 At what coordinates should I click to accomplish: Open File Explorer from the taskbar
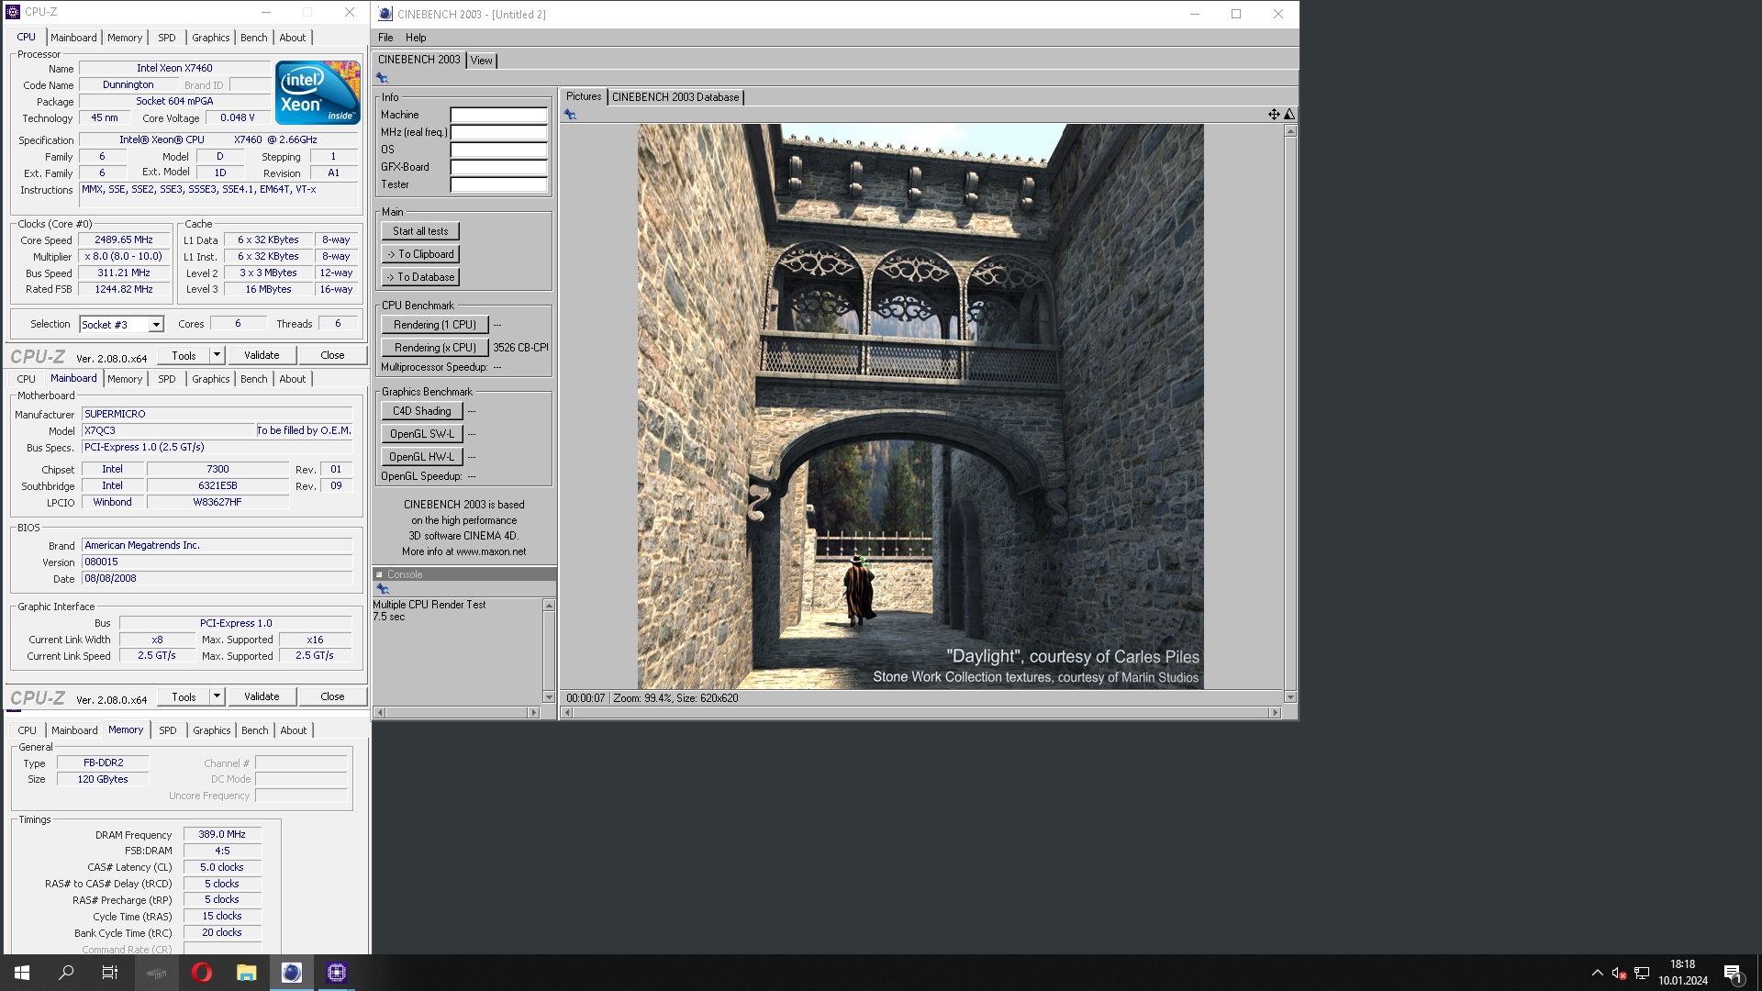[x=246, y=973]
